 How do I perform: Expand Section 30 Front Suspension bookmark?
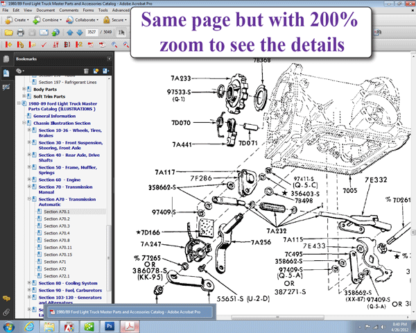pyautogui.click(x=29, y=142)
